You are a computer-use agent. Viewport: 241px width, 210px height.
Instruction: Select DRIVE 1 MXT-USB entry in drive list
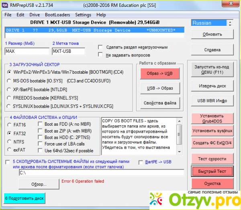pos(95,30)
